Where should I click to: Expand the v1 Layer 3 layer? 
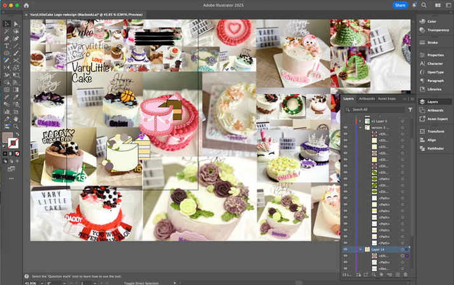pyautogui.click(x=360, y=121)
